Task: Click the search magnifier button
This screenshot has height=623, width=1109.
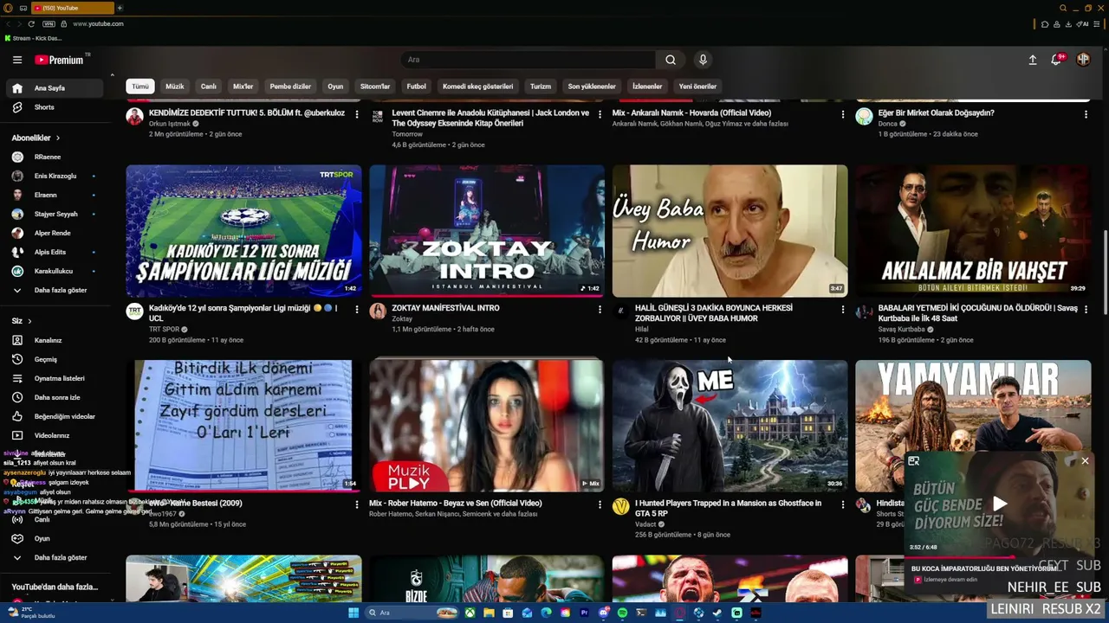Action: [x=671, y=60]
